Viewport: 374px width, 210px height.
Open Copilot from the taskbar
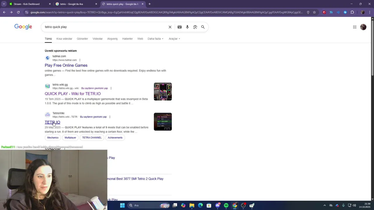click(183, 205)
